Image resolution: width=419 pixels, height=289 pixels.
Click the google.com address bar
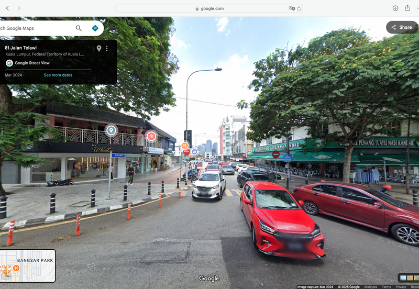tap(209, 8)
